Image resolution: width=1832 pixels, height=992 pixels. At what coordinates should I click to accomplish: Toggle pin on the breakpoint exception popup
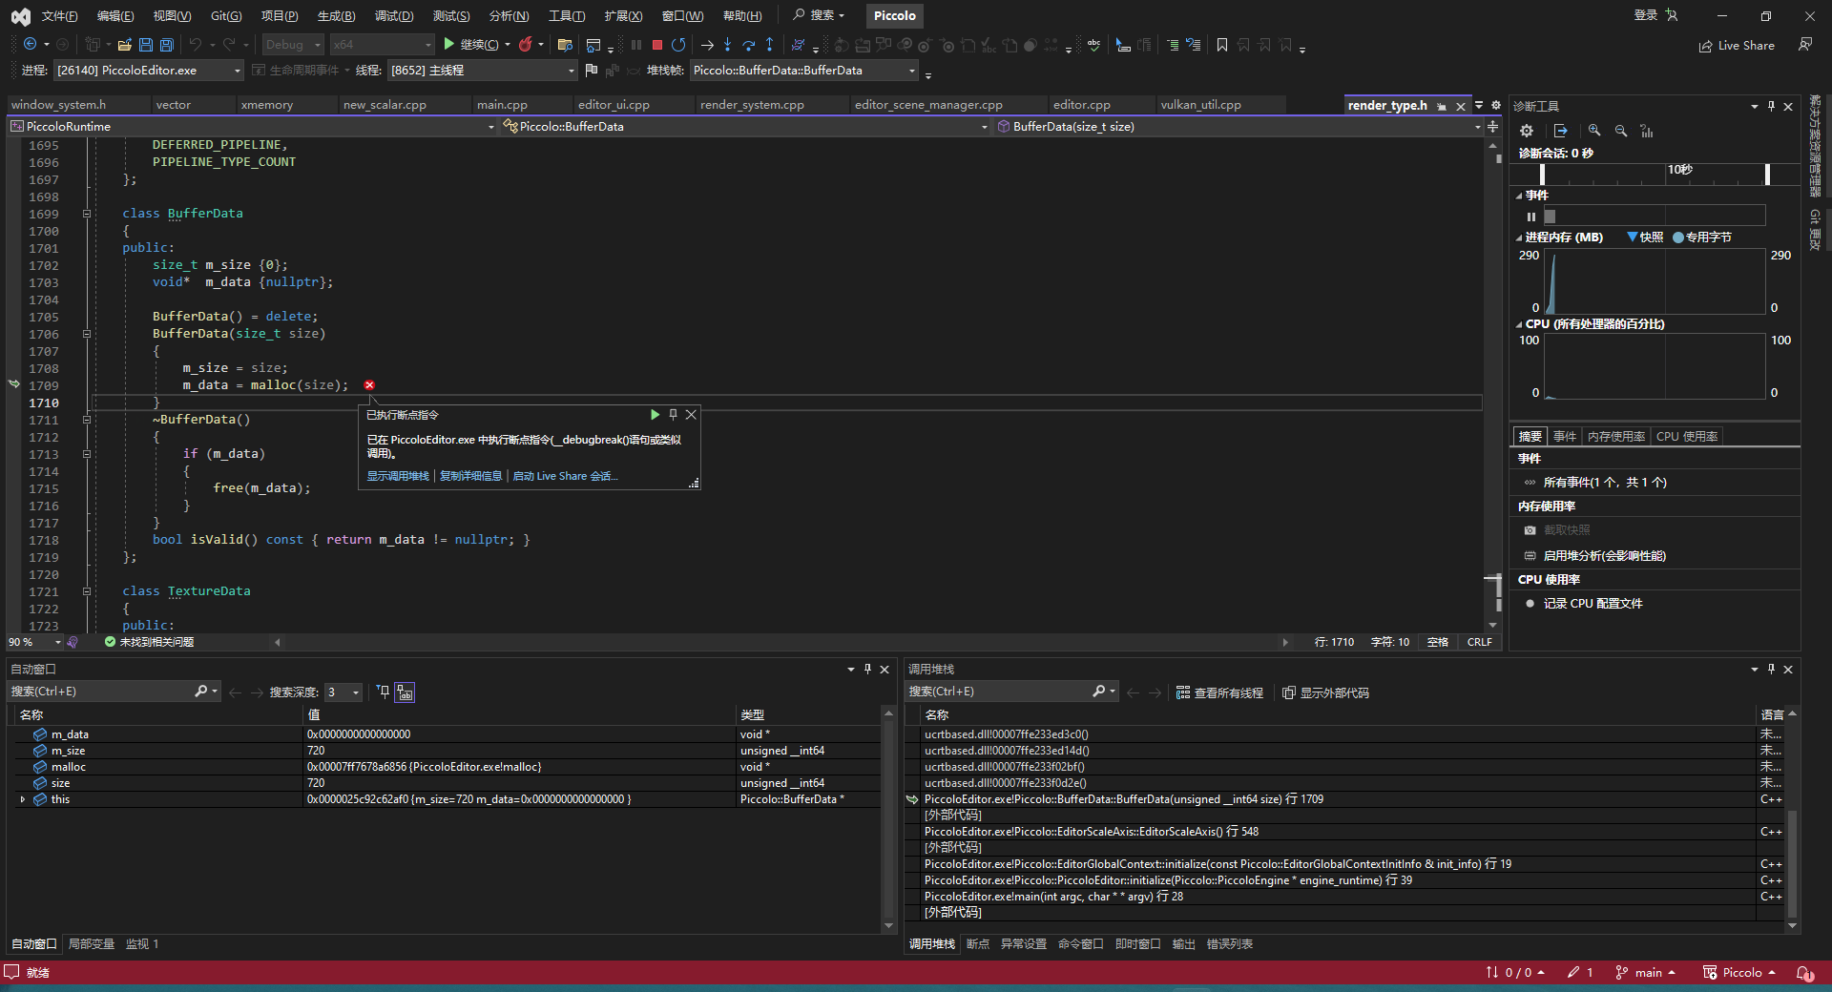673,415
